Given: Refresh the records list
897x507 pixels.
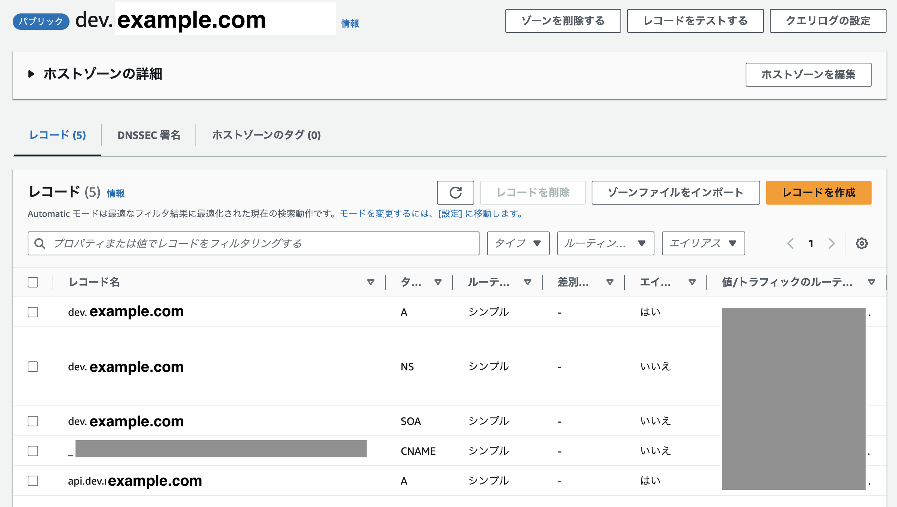Looking at the screenshot, I should pyautogui.click(x=455, y=193).
